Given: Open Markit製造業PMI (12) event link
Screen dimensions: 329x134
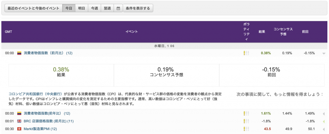Looking at the screenshot, I should tap(40, 129).
